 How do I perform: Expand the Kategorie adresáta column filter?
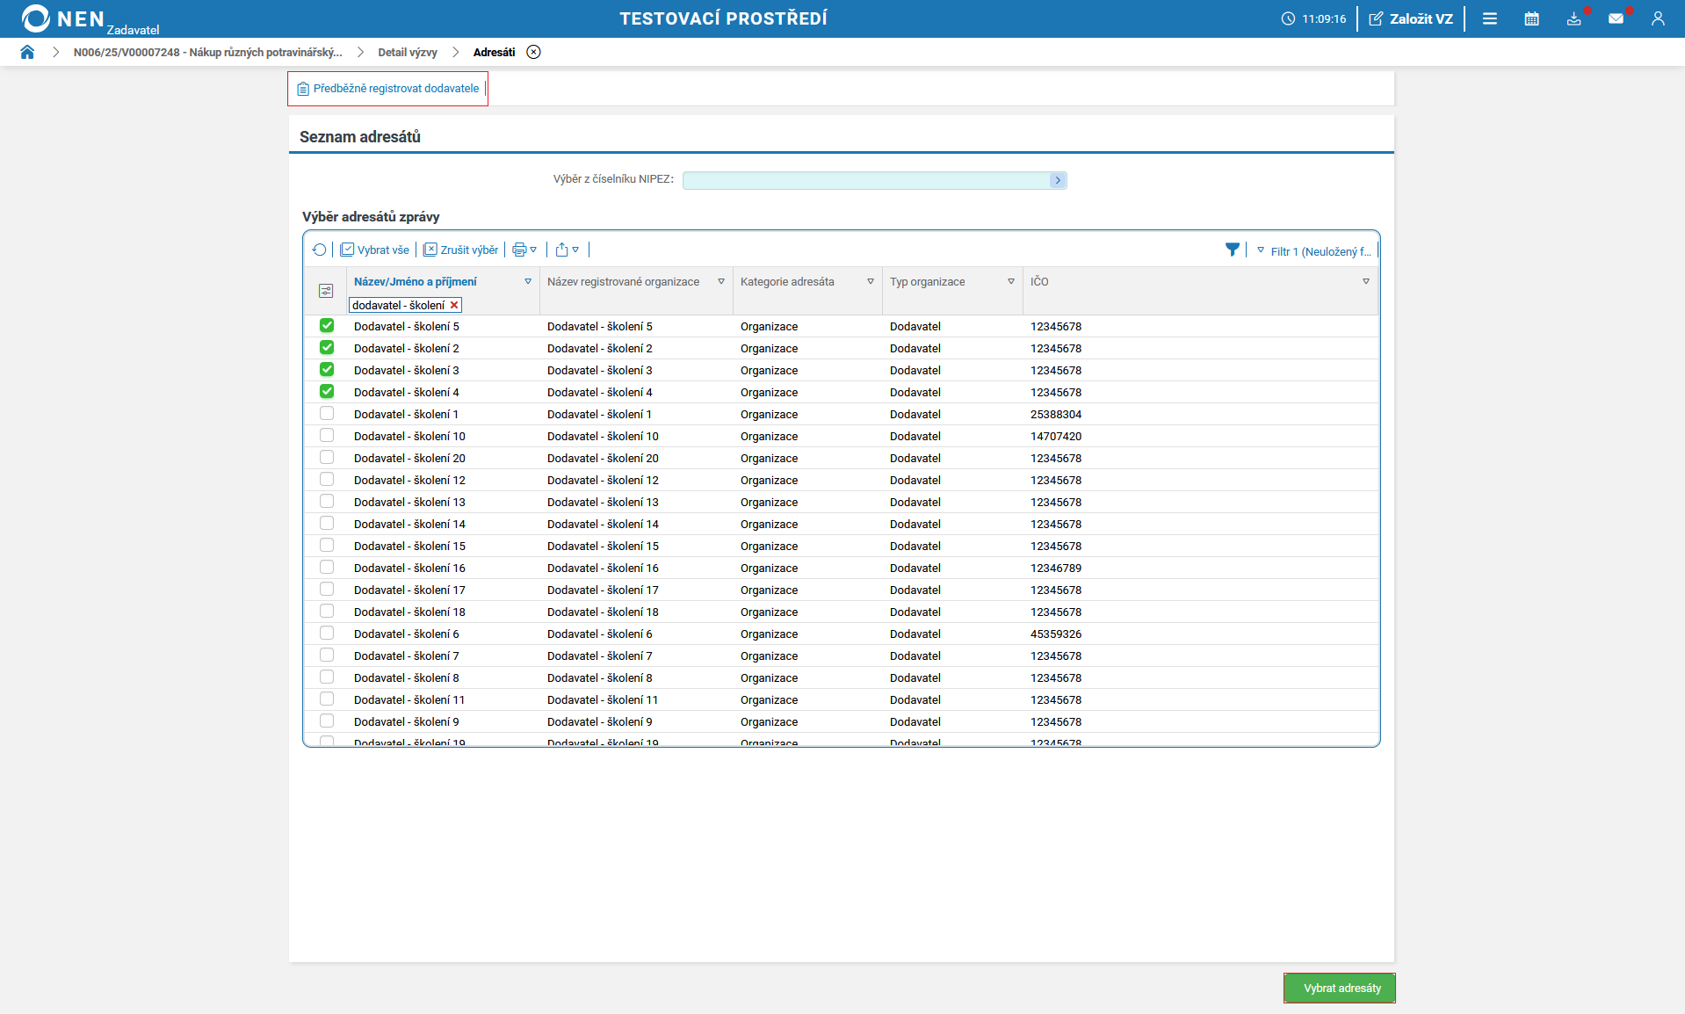870,282
